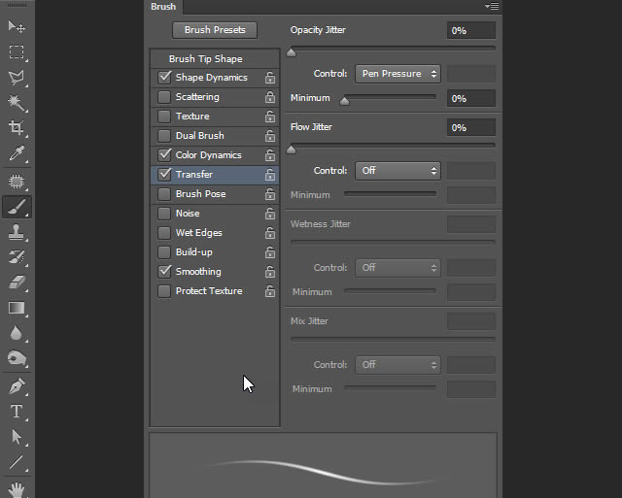Select the Pen tool
The image size is (622, 498).
17,386
